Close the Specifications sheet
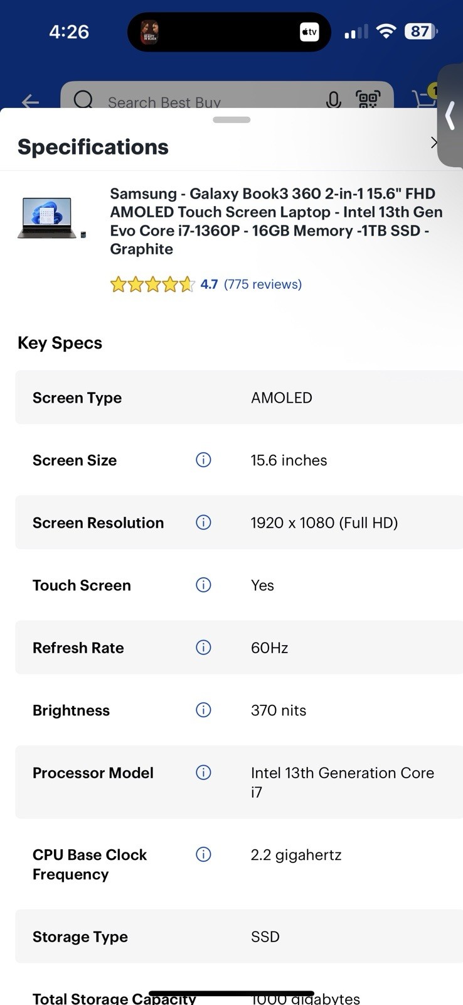The height and width of the screenshot is (1005, 463). coord(434,142)
